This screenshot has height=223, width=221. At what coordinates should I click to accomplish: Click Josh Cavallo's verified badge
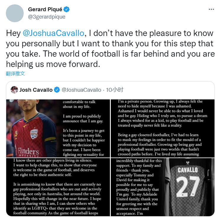coord(57,90)
